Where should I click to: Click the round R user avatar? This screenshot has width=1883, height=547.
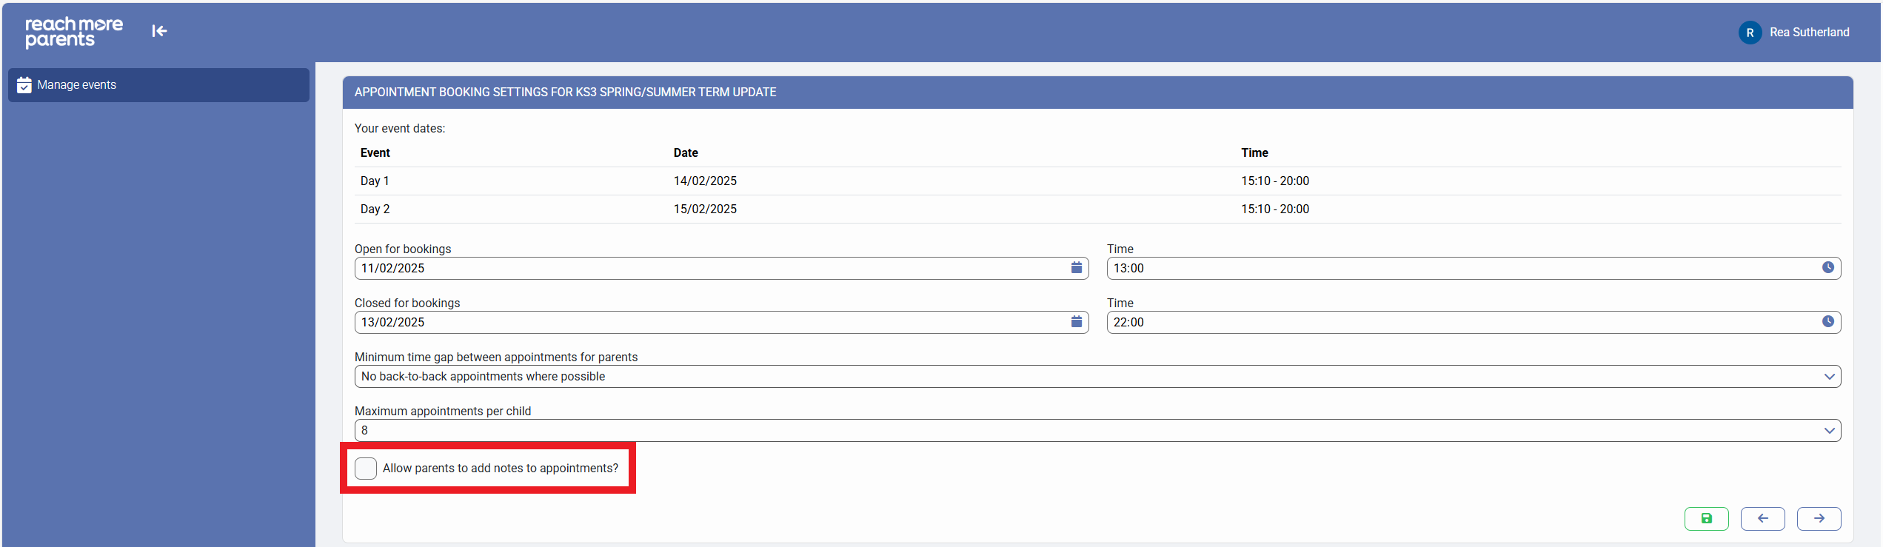tap(1750, 33)
